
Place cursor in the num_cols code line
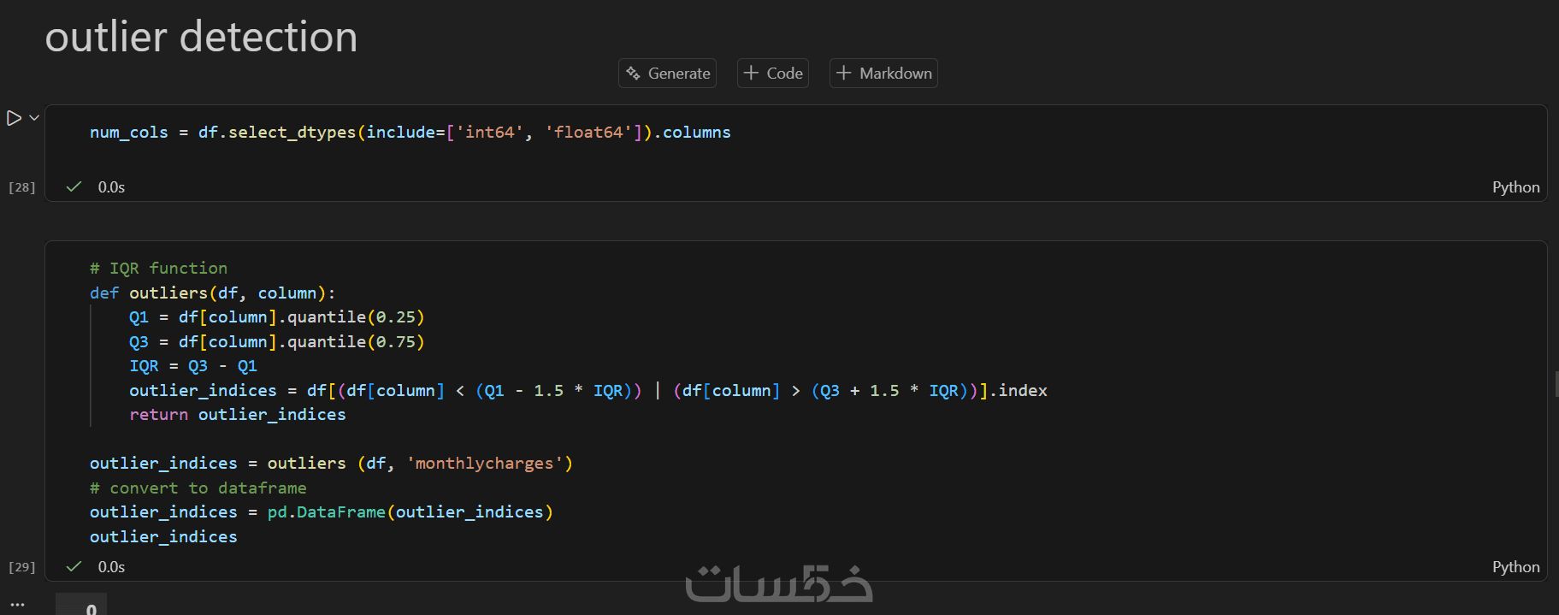tap(410, 133)
